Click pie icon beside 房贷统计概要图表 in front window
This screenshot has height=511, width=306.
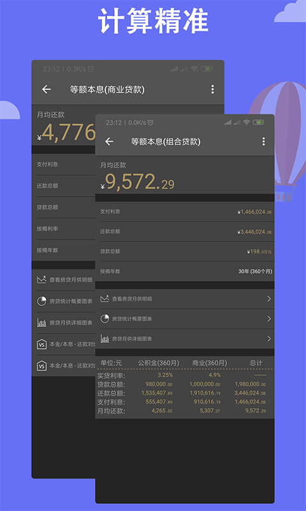[x=105, y=319]
